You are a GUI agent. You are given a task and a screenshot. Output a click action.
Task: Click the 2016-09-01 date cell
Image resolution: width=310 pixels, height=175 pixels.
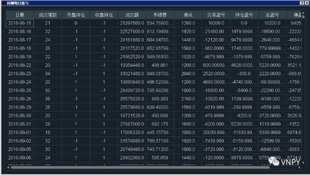pos(20,133)
